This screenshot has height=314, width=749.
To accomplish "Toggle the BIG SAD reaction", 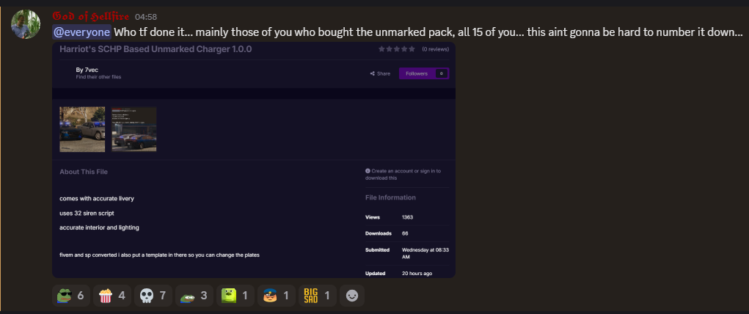I will point(318,296).
